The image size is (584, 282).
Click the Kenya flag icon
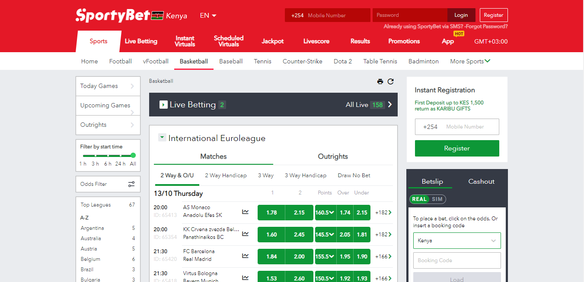coord(157,16)
